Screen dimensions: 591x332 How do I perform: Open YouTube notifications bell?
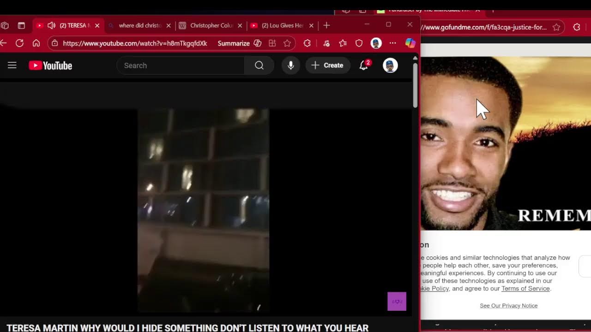tap(364, 65)
